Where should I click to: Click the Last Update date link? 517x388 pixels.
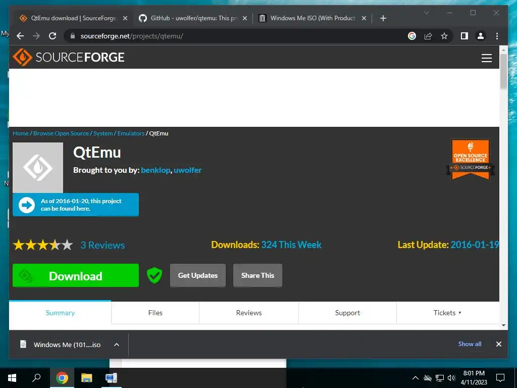[x=475, y=245]
